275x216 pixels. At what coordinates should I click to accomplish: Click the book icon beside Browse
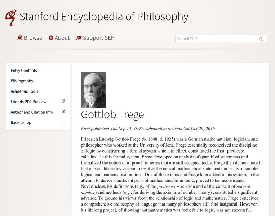tap(20, 38)
